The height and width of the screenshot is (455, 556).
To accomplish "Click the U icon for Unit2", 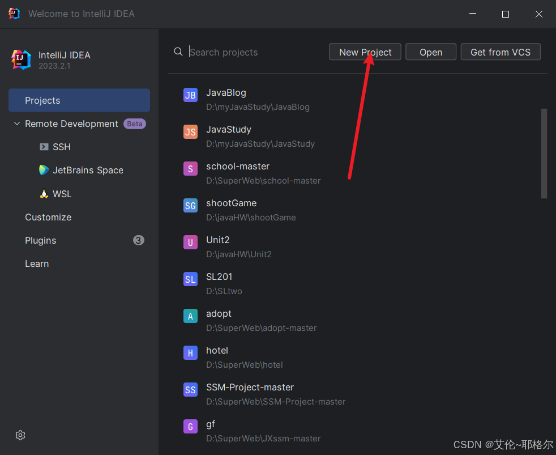I will point(190,243).
